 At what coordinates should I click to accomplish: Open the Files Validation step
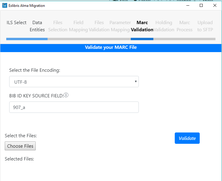click(x=99, y=26)
